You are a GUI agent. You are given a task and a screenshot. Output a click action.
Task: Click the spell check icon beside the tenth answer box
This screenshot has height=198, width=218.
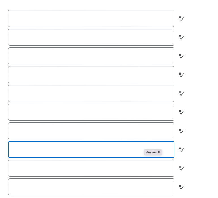click(181, 187)
